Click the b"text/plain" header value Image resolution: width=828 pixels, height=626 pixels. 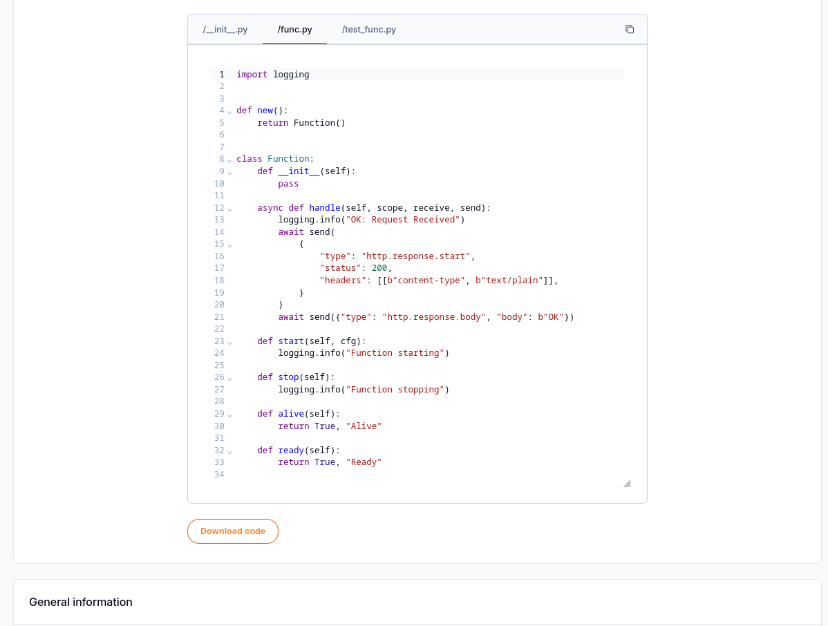click(509, 281)
